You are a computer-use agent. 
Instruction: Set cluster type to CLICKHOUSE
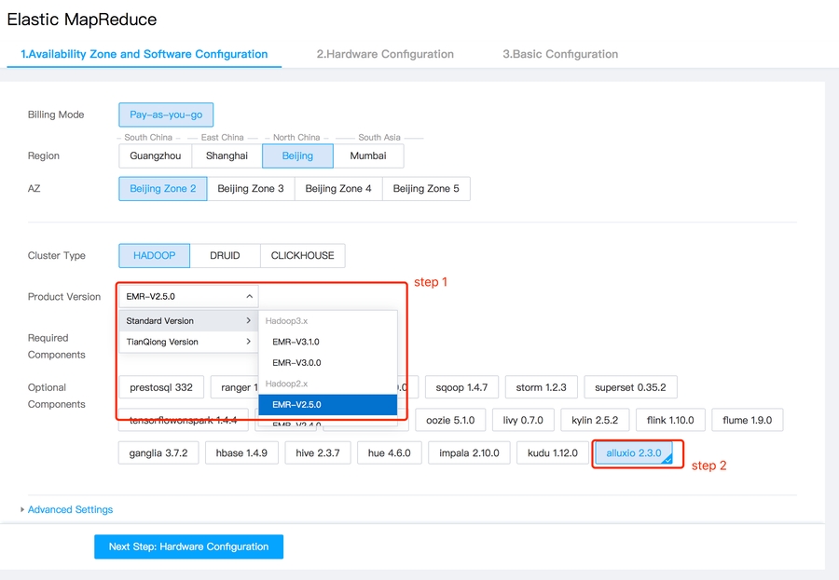coord(303,255)
